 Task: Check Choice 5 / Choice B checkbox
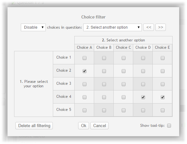pos(104,110)
